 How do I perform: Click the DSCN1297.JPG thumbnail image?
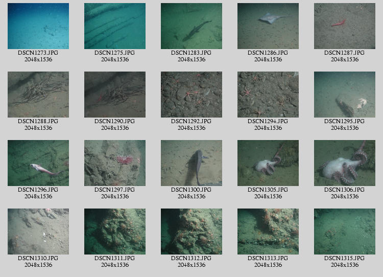click(115, 163)
